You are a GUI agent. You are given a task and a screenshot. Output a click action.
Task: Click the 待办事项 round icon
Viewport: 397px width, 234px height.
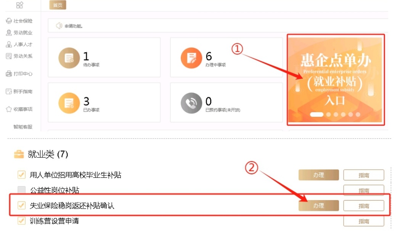tap(69, 58)
